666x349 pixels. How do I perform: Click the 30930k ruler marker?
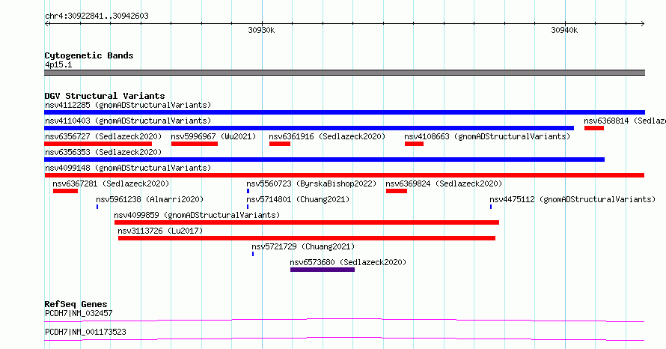pyautogui.click(x=261, y=30)
